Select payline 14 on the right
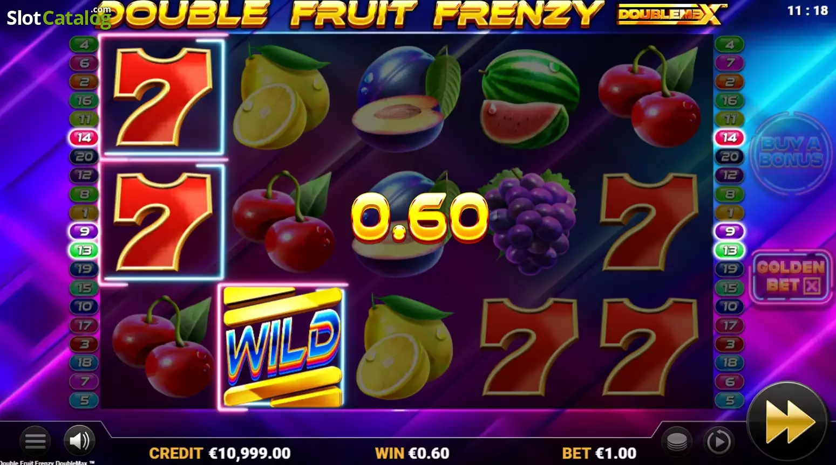The width and height of the screenshot is (836, 465). point(729,137)
